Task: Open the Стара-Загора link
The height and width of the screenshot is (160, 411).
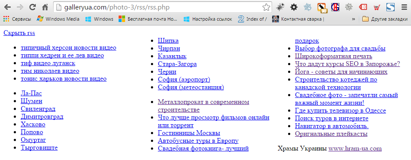Action: point(177,64)
